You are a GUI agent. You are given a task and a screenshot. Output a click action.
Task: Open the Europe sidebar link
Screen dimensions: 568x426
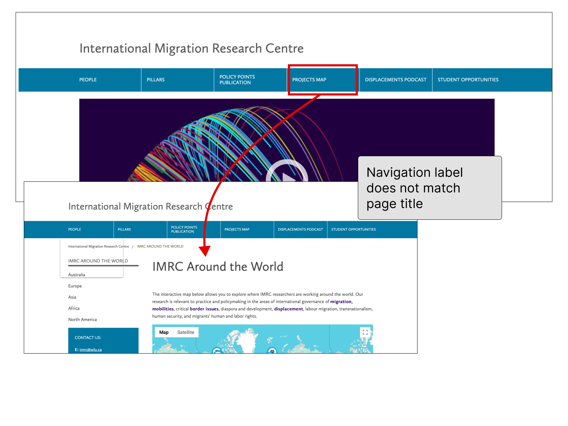(x=75, y=286)
